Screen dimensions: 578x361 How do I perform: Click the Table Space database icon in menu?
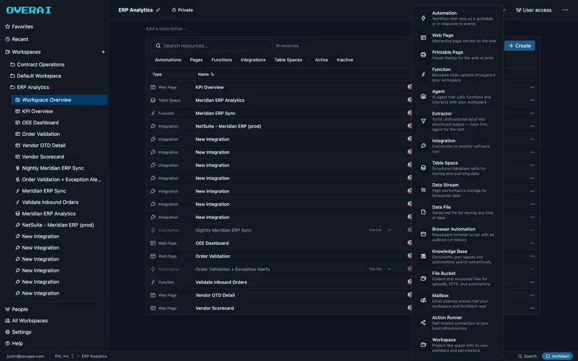(x=423, y=168)
